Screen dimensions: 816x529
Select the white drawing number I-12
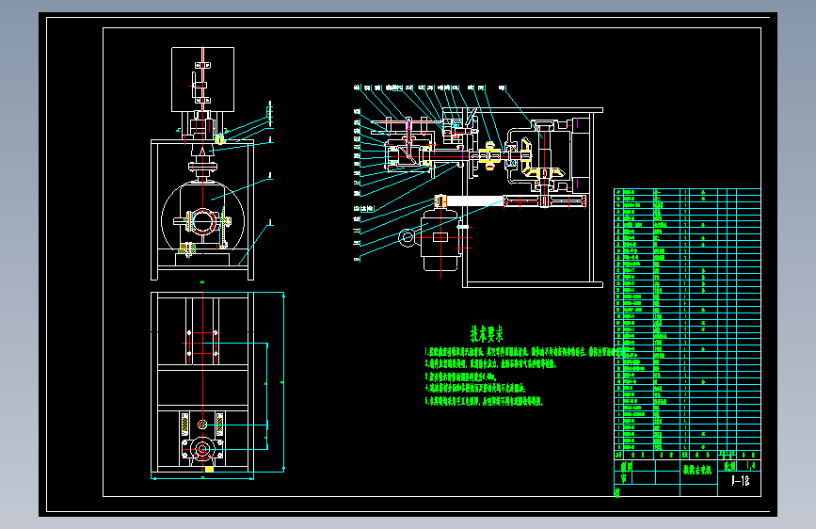click(740, 481)
